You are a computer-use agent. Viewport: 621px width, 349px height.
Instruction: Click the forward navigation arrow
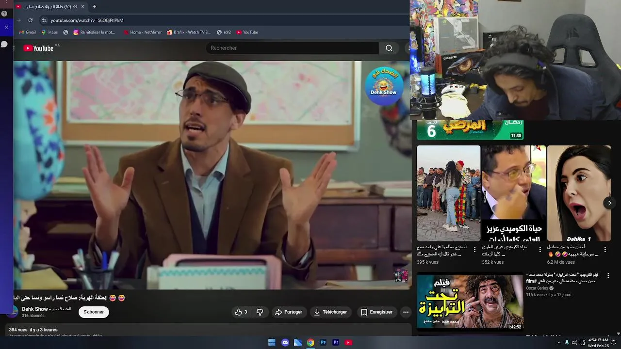pos(19,20)
